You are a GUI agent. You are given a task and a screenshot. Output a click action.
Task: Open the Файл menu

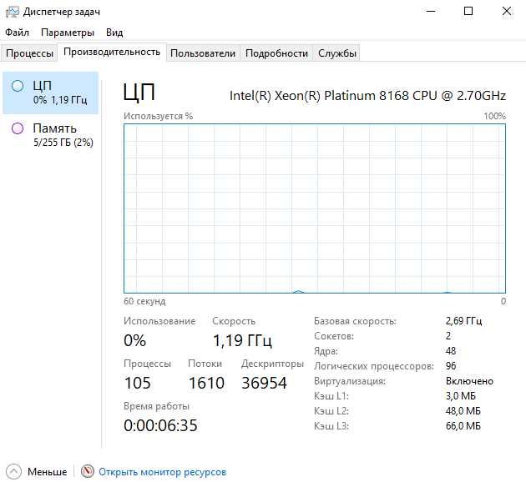click(x=17, y=33)
